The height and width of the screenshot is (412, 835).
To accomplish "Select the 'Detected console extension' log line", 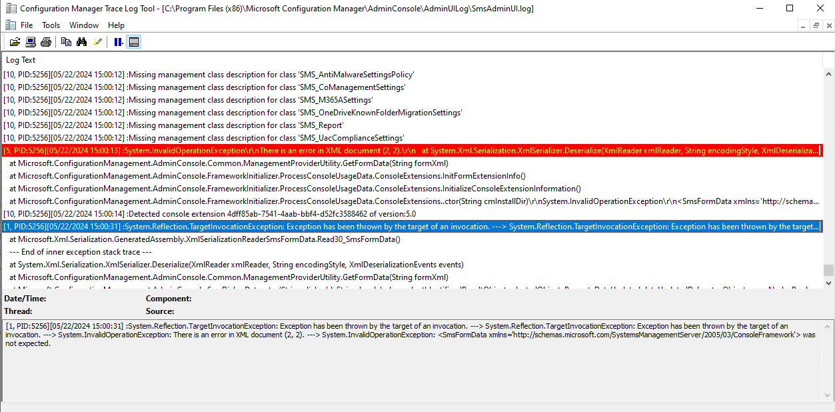I will [413, 214].
